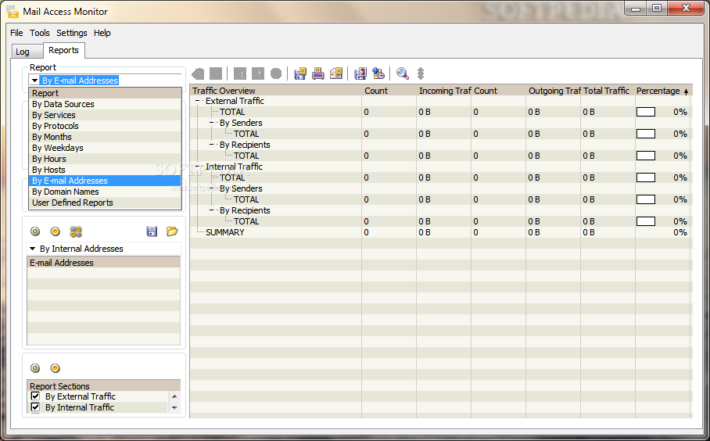710x441 pixels.
Task: Click percentage bar in last By Recipients TOTAL row
Action: pos(646,221)
